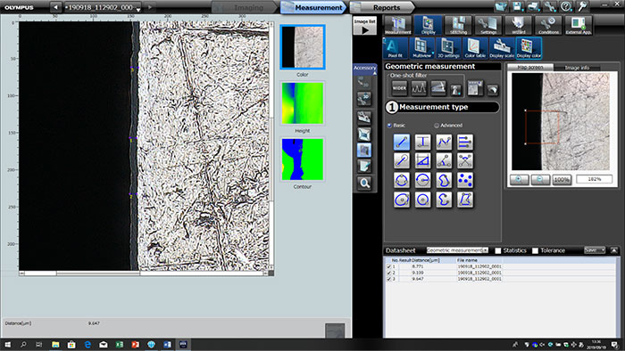Open Excel from the Windows taskbar

[119, 344]
